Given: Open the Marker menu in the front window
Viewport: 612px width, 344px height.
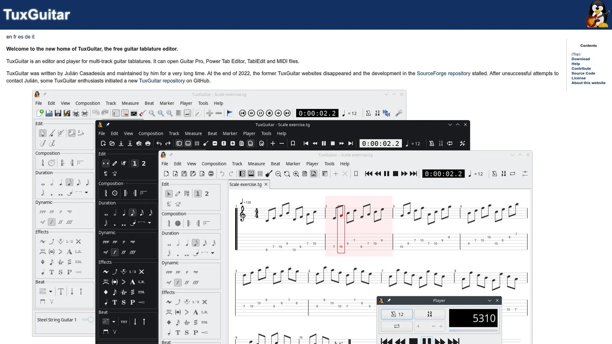Looking at the screenshot, I should tap(293, 164).
